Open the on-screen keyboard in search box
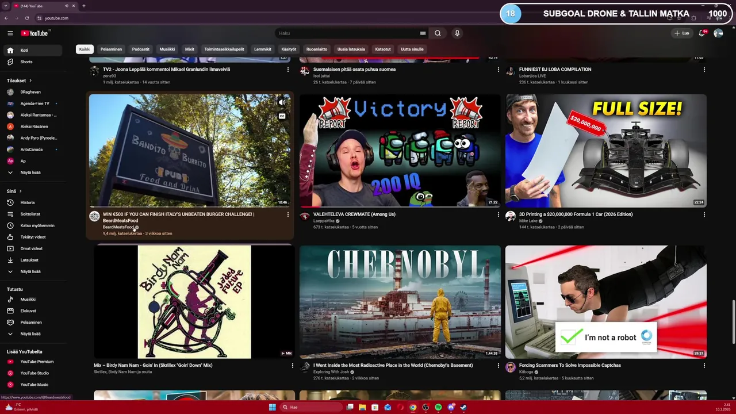The width and height of the screenshot is (736, 414). 423,33
